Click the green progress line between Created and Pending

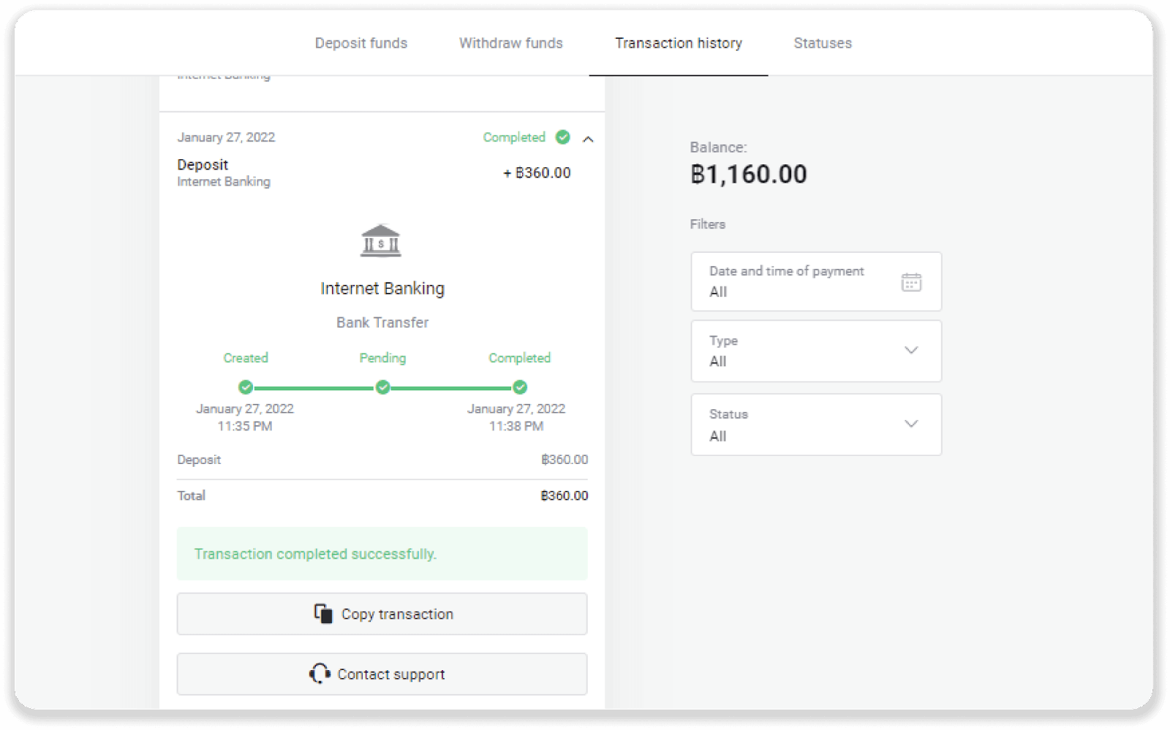coord(314,388)
